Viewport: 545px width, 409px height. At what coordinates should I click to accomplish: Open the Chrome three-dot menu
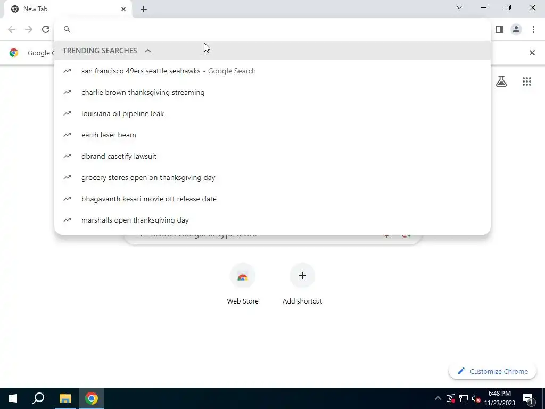click(533, 29)
